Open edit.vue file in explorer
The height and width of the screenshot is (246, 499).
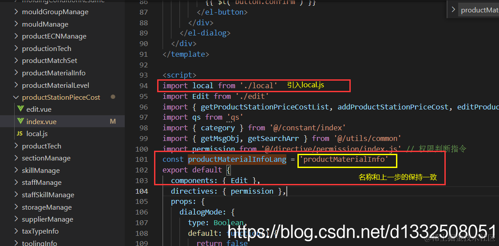point(39,109)
